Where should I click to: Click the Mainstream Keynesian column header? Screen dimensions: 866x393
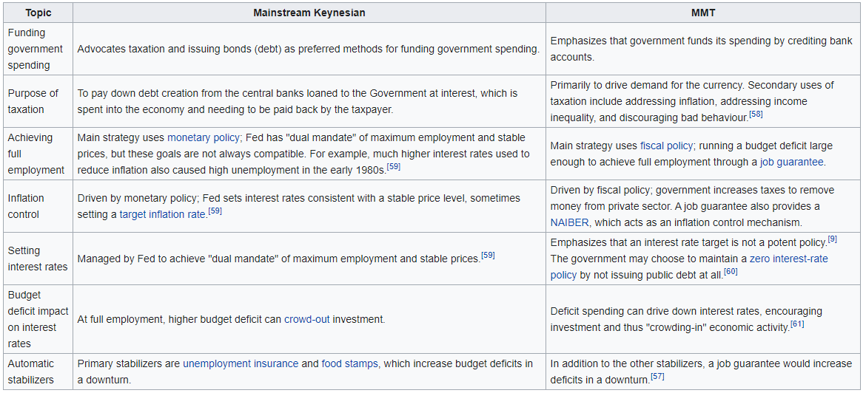(x=309, y=13)
